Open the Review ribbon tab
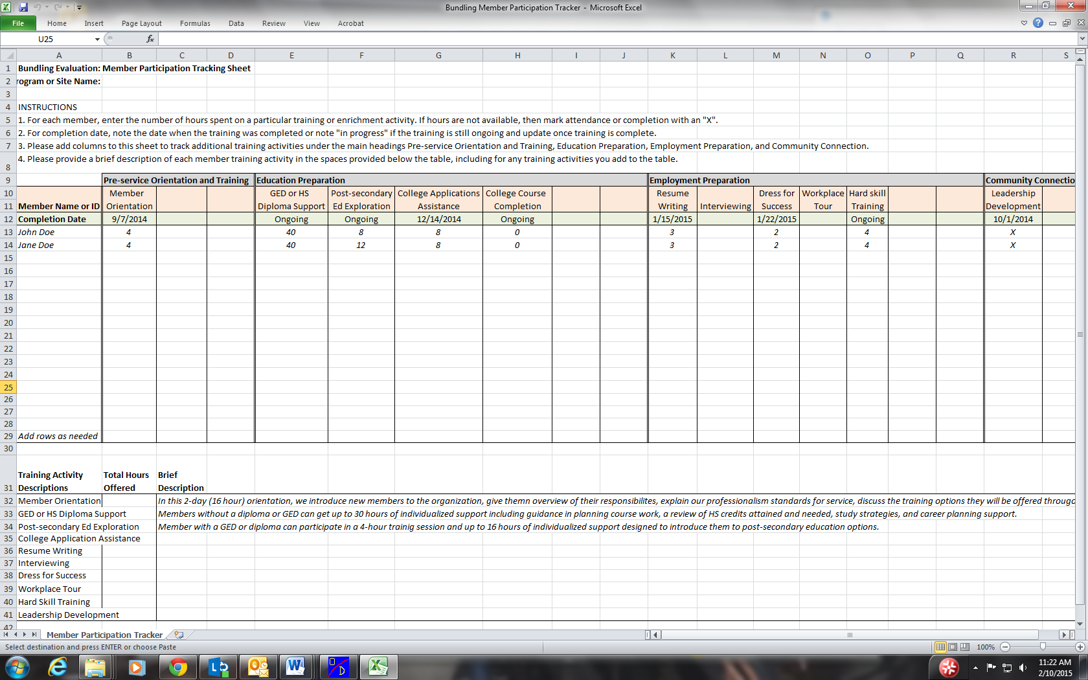1088x680 pixels. click(x=274, y=23)
